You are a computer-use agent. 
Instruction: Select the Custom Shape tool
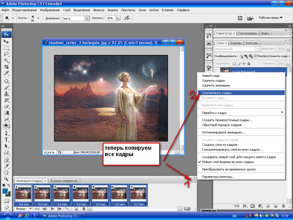[6, 152]
